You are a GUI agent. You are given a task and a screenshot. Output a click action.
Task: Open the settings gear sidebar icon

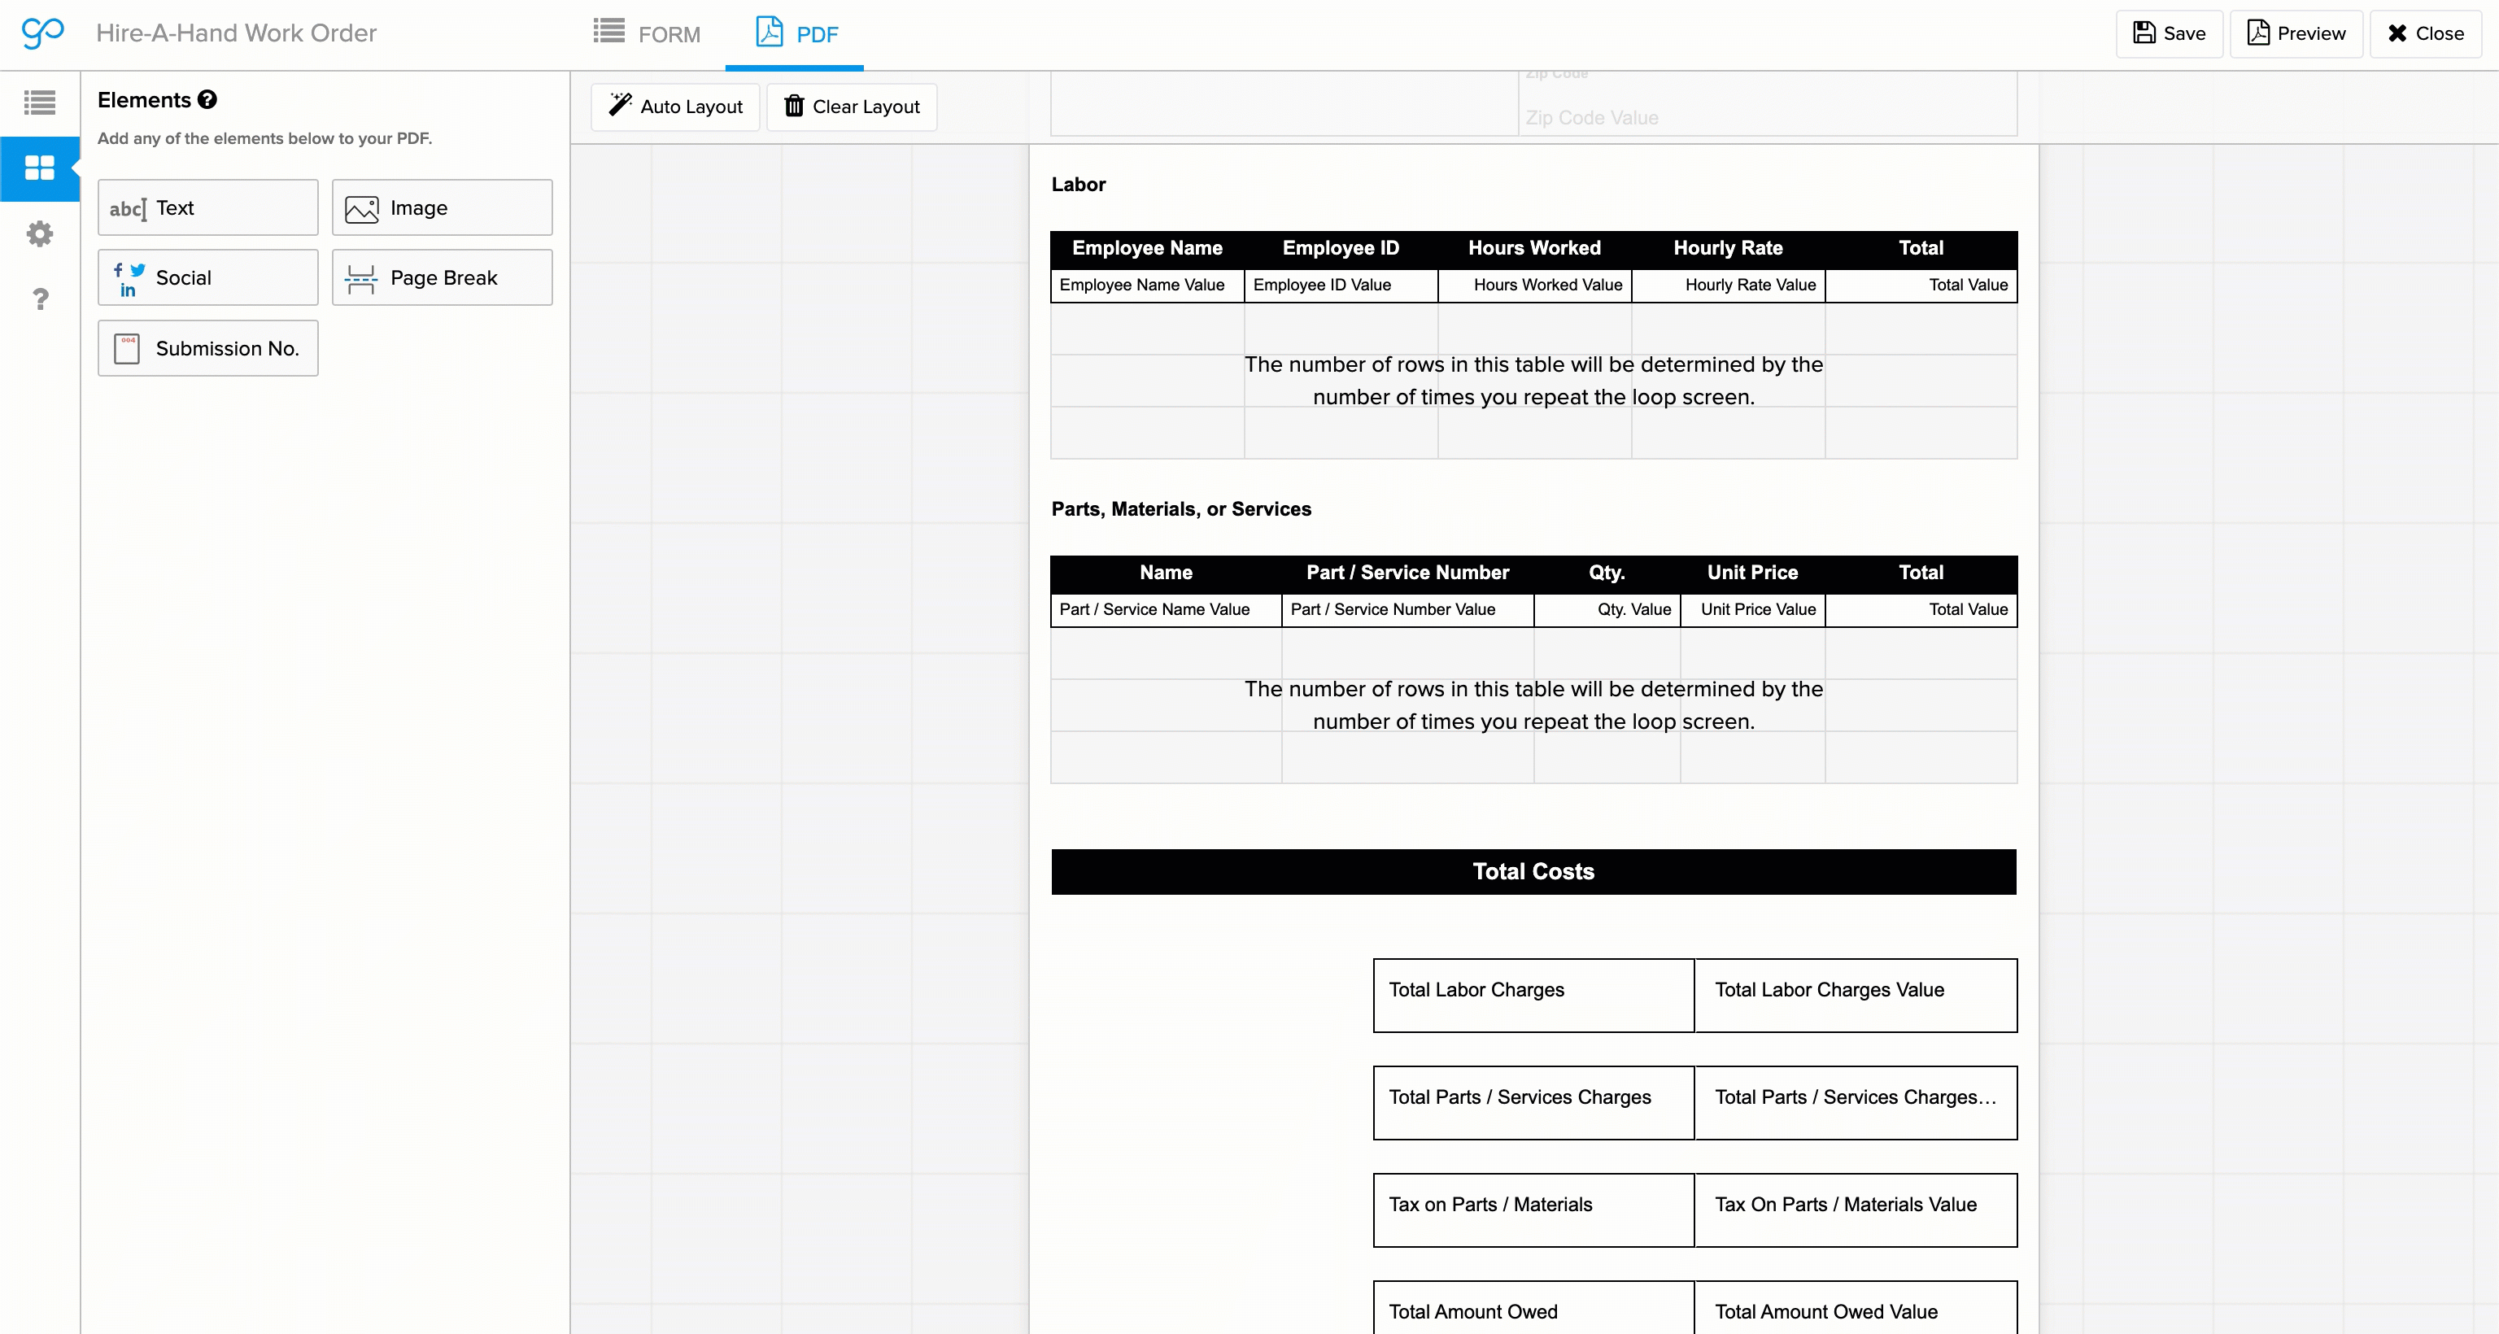40,233
